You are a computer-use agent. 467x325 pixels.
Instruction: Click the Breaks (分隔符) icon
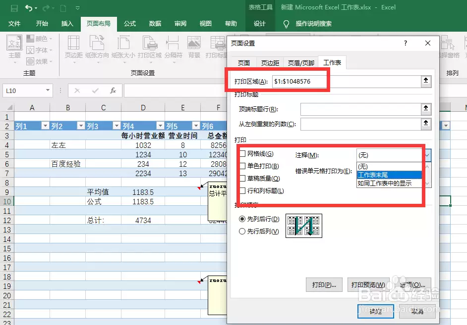tap(173, 43)
